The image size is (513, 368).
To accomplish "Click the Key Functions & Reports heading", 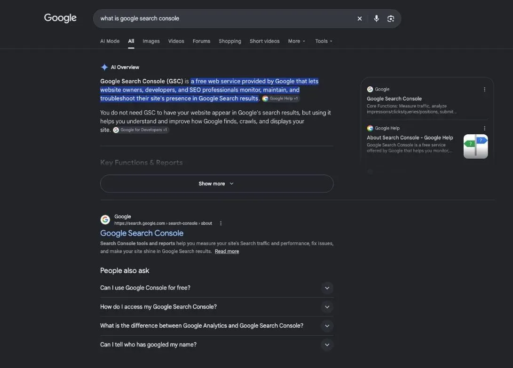I will (142, 162).
